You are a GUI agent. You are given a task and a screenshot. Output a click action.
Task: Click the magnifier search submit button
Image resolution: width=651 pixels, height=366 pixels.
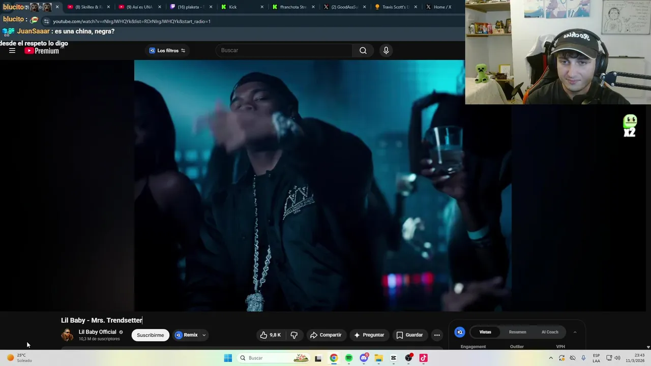(x=363, y=50)
